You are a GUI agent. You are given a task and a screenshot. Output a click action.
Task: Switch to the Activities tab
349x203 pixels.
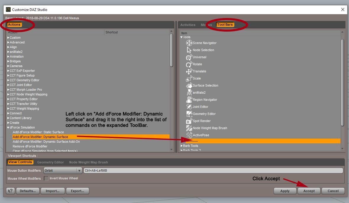click(188, 25)
